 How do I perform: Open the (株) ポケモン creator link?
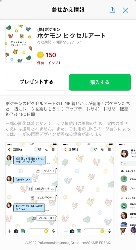(49, 29)
